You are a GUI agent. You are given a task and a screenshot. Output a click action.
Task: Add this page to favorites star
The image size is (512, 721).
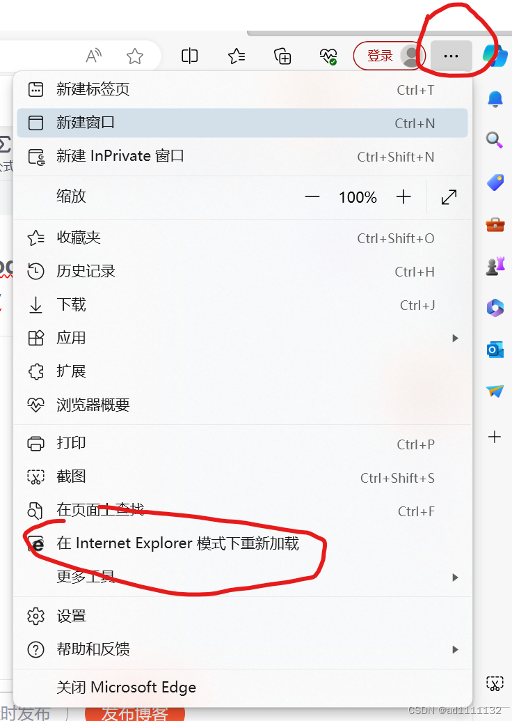point(134,56)
